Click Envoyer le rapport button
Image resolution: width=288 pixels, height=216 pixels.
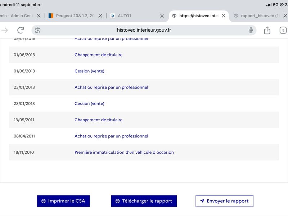[224, 201]
